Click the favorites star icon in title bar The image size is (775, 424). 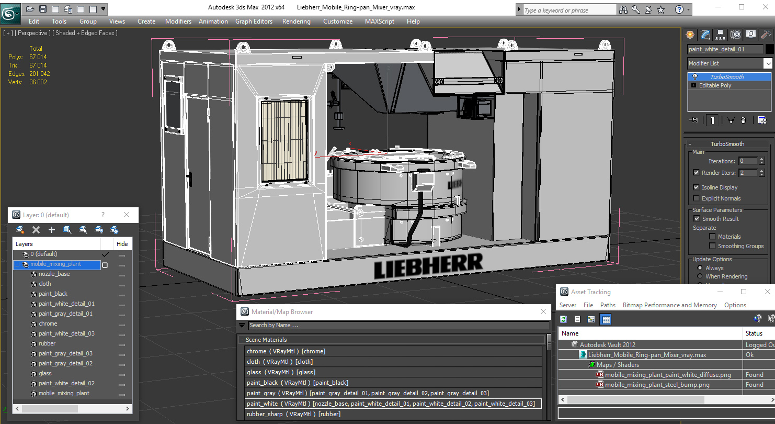(x=660, y=9)
